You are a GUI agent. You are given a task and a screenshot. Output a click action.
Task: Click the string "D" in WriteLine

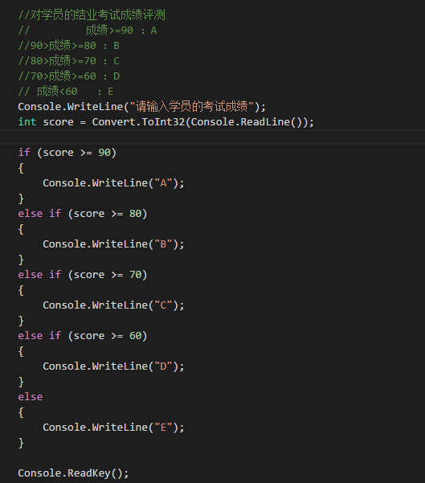click(x=163, y=366)
